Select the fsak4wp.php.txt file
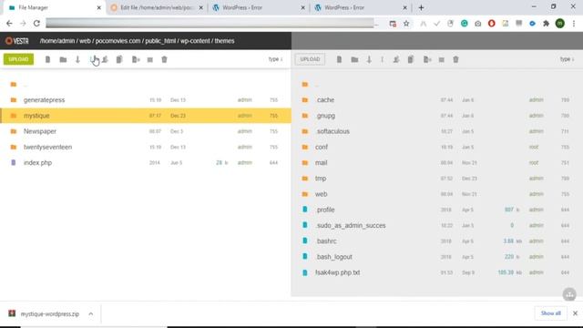 pyautogui.click(x=437, y=272)
